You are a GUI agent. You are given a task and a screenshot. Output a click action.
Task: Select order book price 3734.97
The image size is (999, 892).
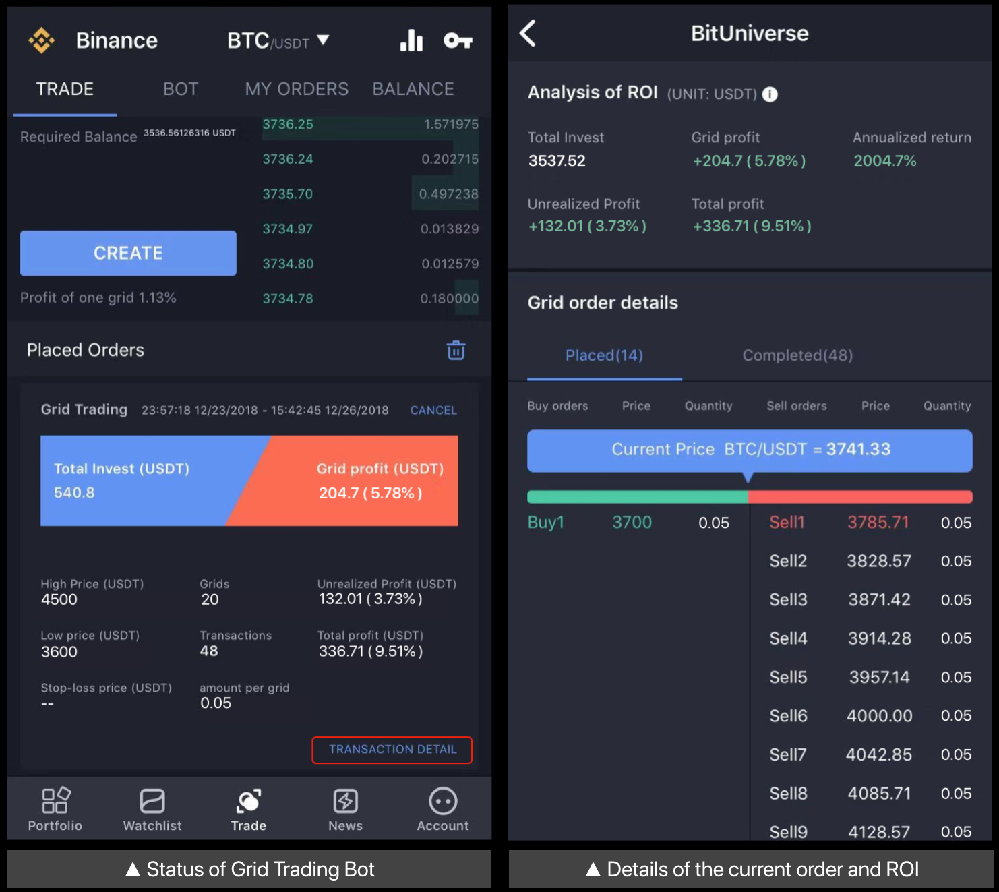pyautogui.click(x=288, y=229)
